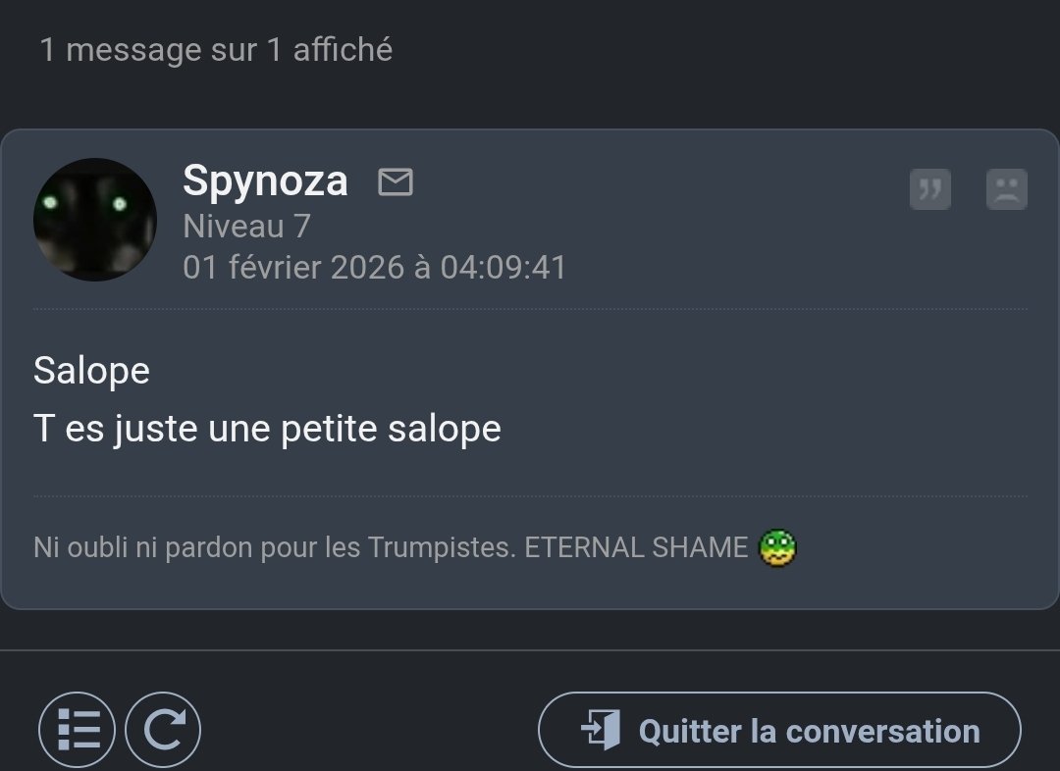Click the green emoji in the signature
The height and width of the screenshot is (771, 1060).
777,547
